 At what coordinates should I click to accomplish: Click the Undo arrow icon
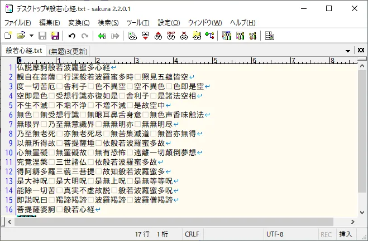(72, 36)
